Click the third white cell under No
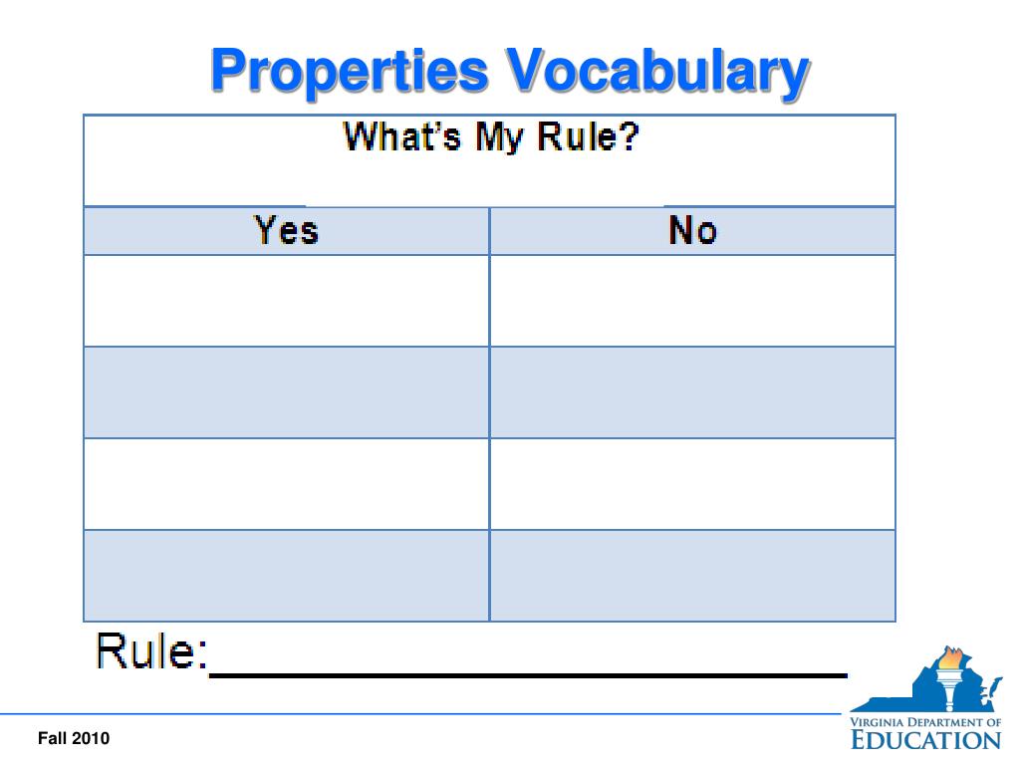 point(693,484)
